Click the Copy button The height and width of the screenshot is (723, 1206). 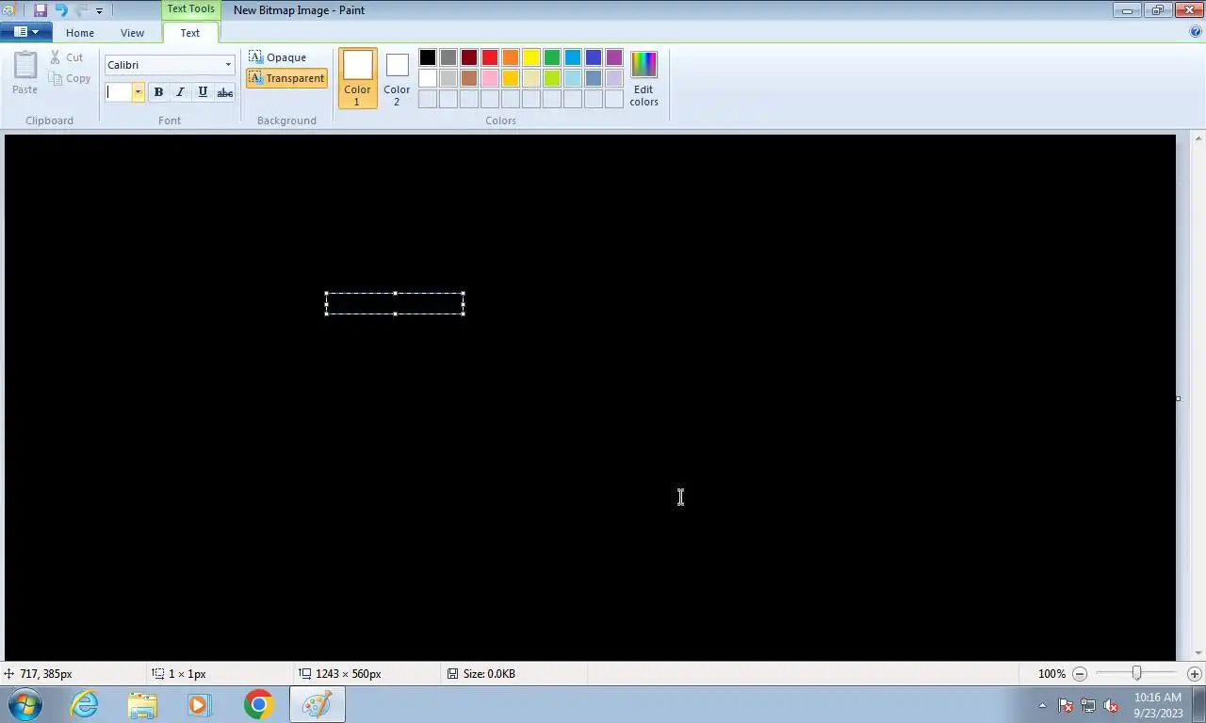point(70,78)
